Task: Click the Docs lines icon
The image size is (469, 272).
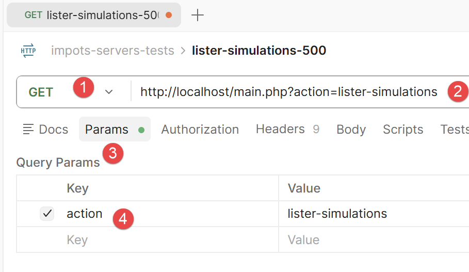Action: [28, 129]
